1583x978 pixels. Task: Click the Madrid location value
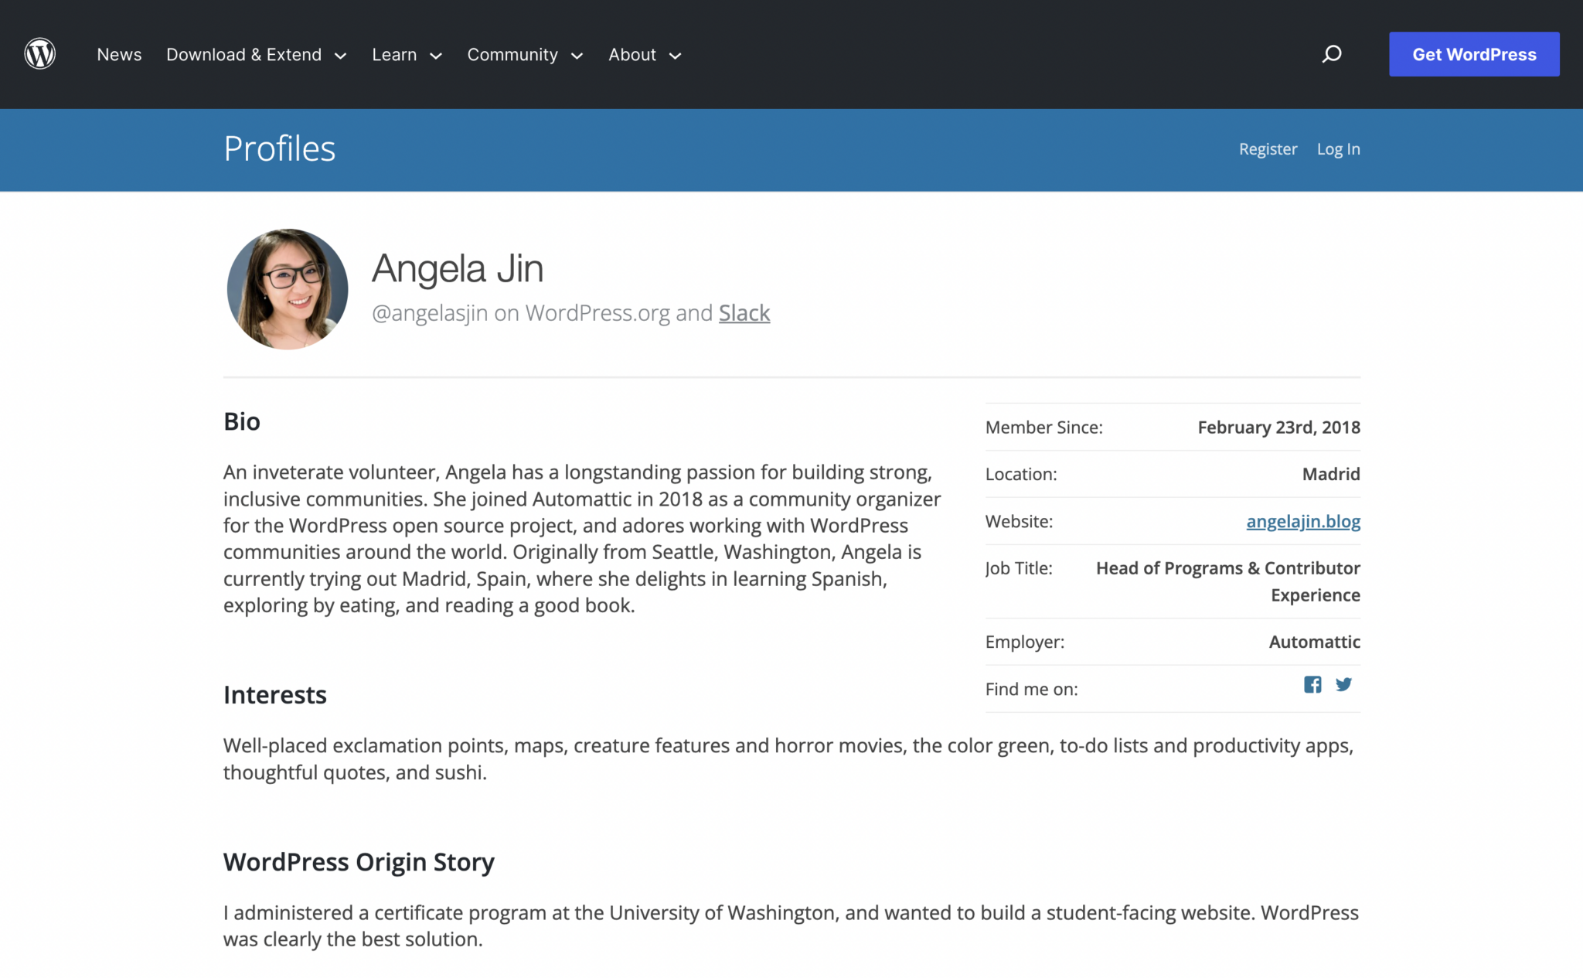(1331, 474)
